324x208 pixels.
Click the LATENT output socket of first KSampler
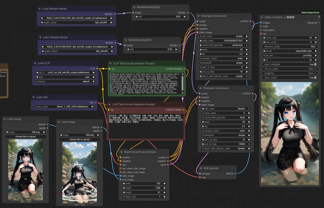(x=250, y=21)
